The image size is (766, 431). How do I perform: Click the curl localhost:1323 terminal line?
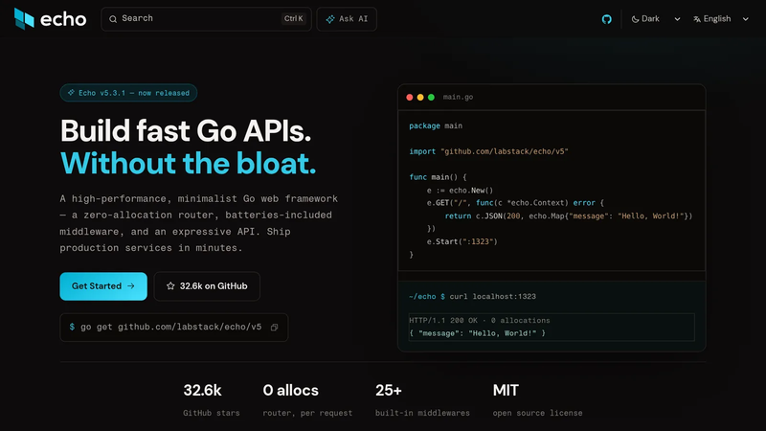[472, 297]
